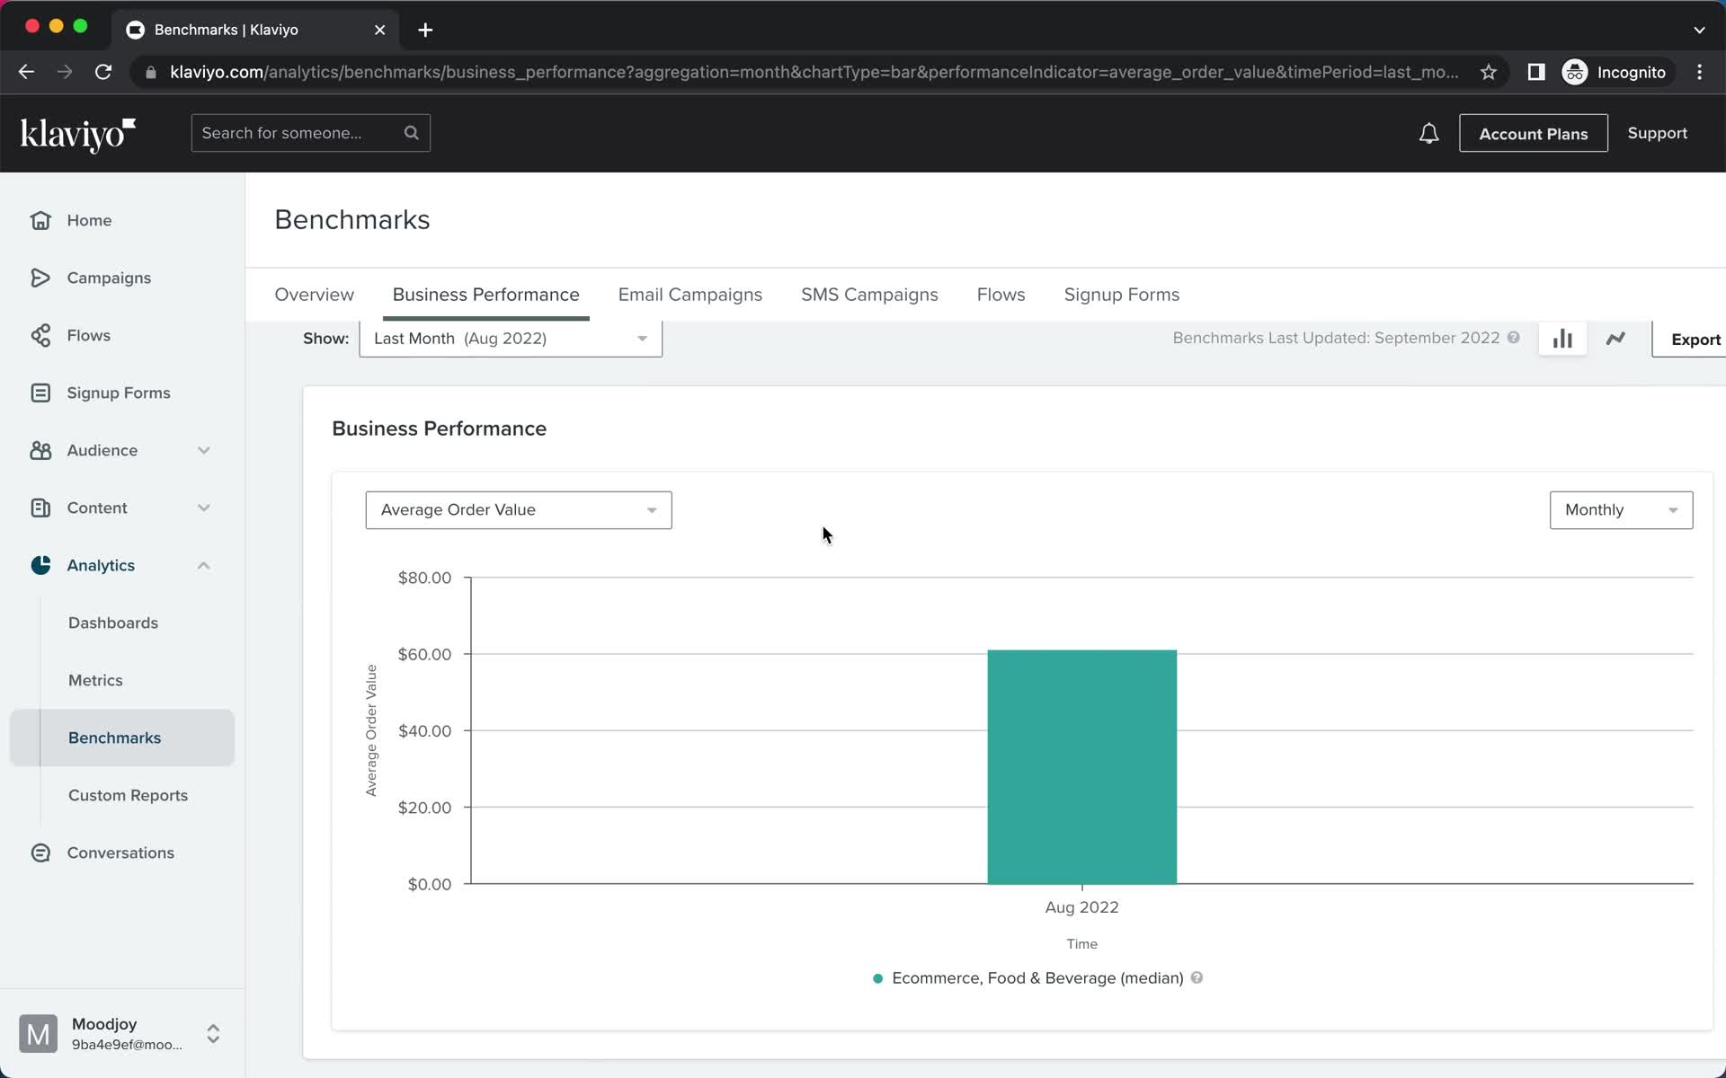Click the Campaigns paper plane icon
1726x1078 pixels.
coord(40,278)
